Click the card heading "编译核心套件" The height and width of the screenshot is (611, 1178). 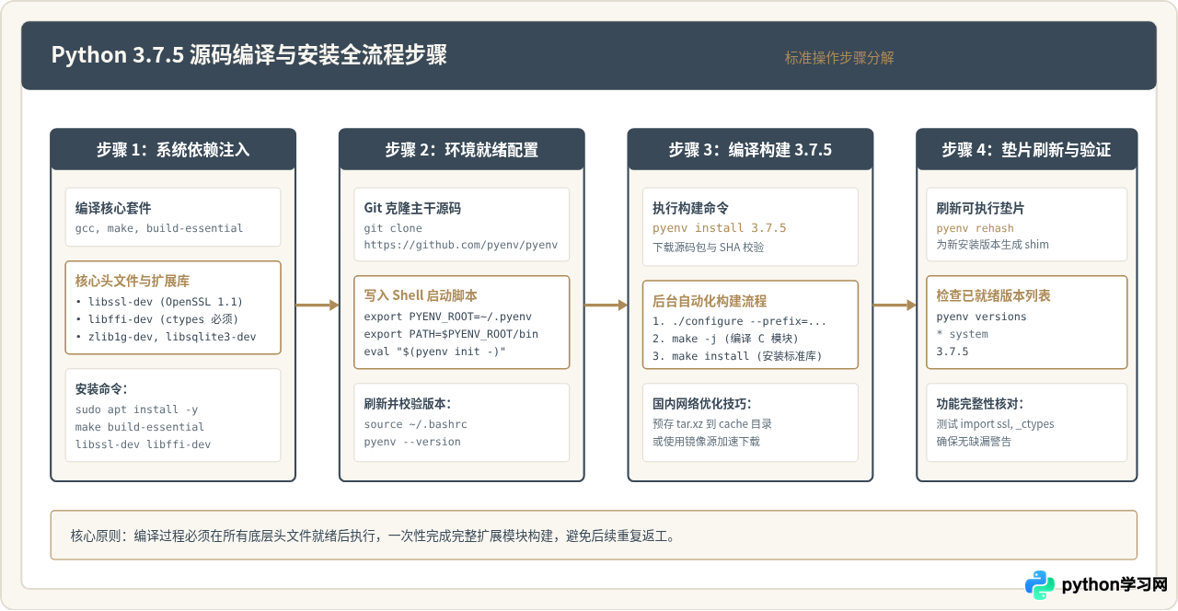tap(113, 209)
